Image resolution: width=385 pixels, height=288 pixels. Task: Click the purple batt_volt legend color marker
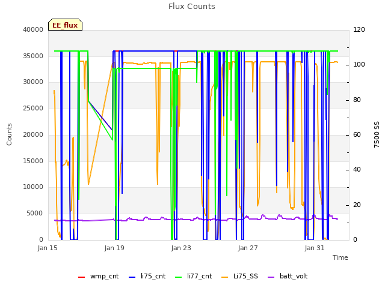tap(271, 277)
